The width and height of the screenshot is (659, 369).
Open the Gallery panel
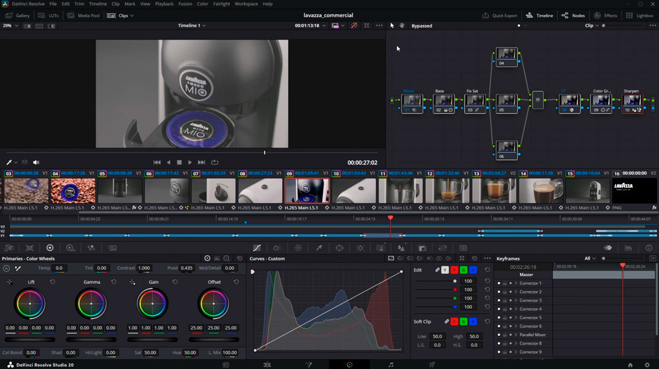pos(18,16)
